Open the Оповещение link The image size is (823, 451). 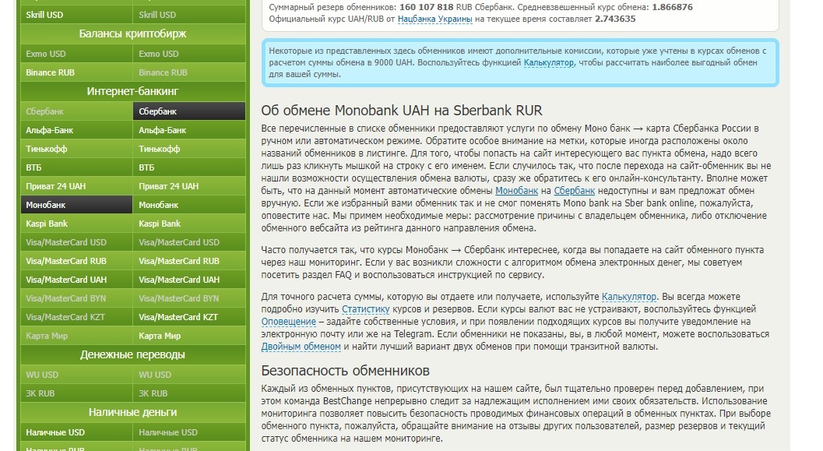(289, 322)
